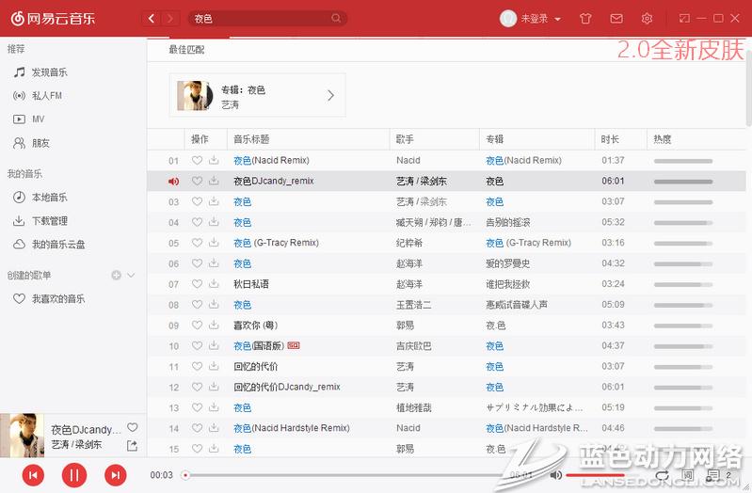
Task: Share the now-playing song from the bottom-left
Action: (x=132, y=445)
